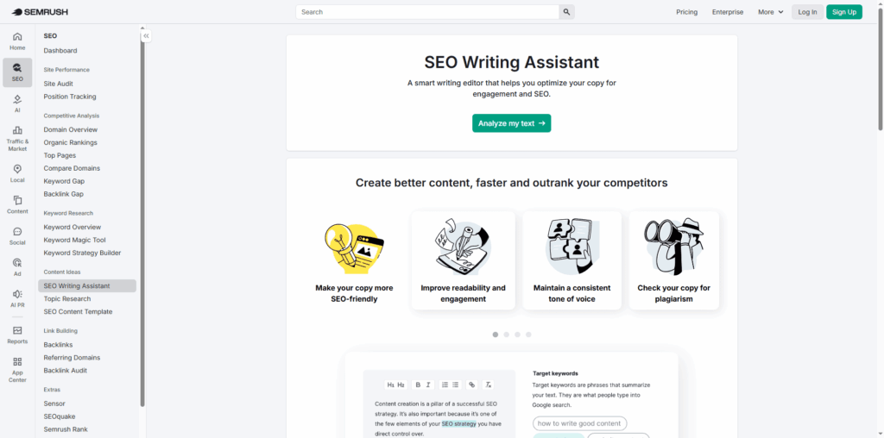Open the Content section icon
The height and width of the screenshot is (438, 884).
pos(17,201)
